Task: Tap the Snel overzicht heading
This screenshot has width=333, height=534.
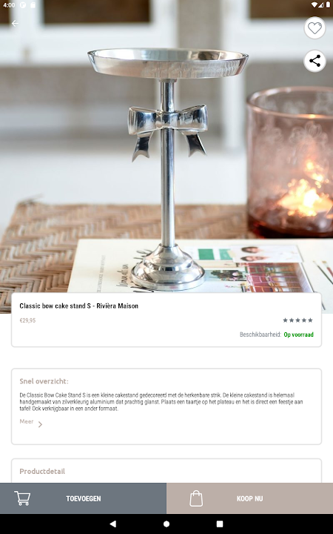Action: point(44,381)
